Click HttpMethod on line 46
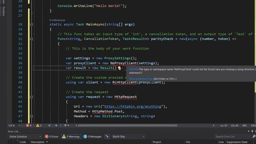The image size is (256, 144). coord(102,111)
